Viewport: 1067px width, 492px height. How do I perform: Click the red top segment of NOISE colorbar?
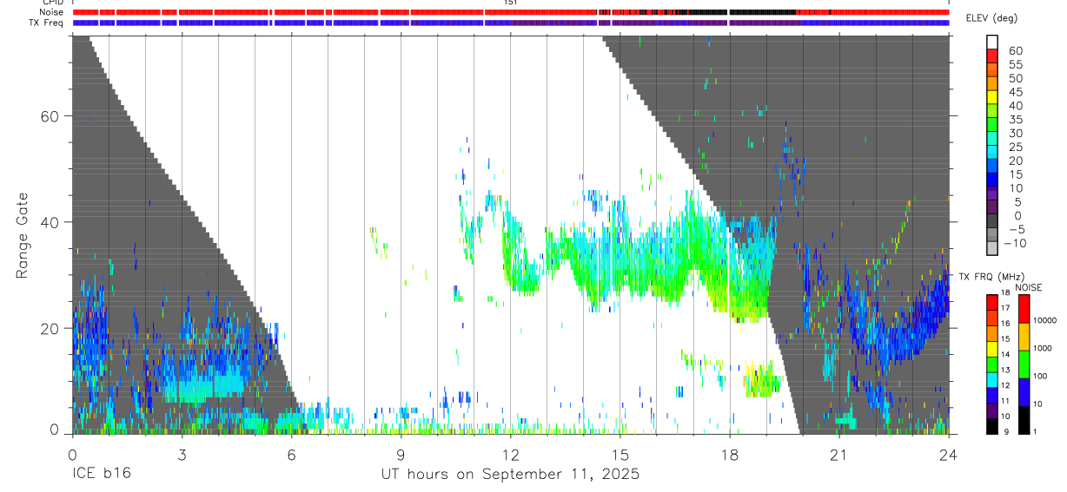tap(1024, 307)
